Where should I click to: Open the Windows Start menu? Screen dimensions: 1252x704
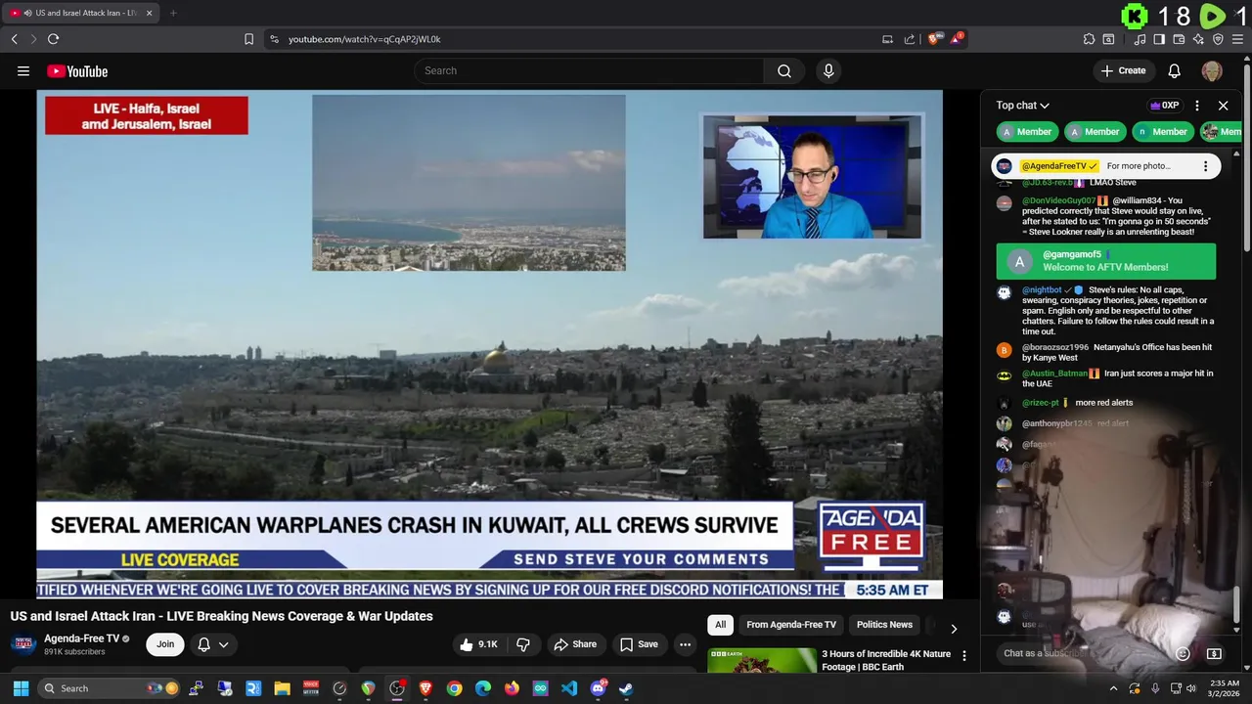[x=21, y=688]
